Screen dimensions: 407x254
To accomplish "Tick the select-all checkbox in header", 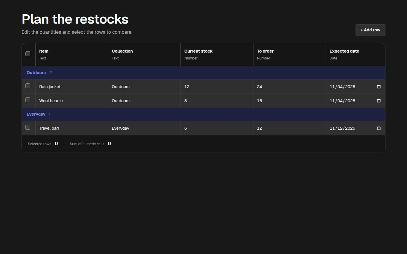I will 28,54.
